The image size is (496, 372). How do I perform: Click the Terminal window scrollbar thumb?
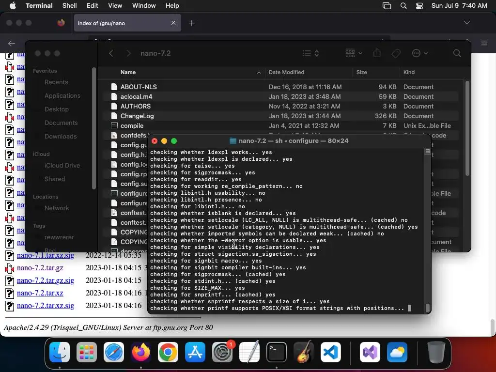(427, 308)
